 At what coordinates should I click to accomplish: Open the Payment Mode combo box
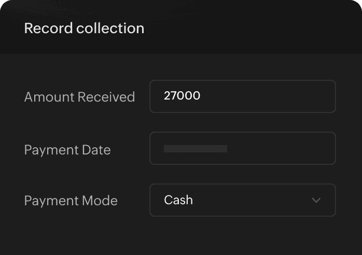click(242, 200)
